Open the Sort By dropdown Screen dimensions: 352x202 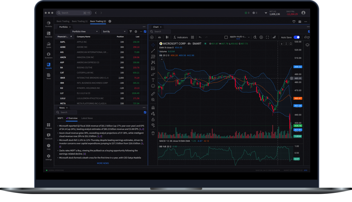[114, 31]
